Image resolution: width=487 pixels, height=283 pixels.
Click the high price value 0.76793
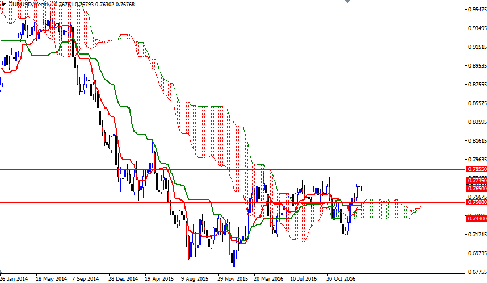pos(85,5)
